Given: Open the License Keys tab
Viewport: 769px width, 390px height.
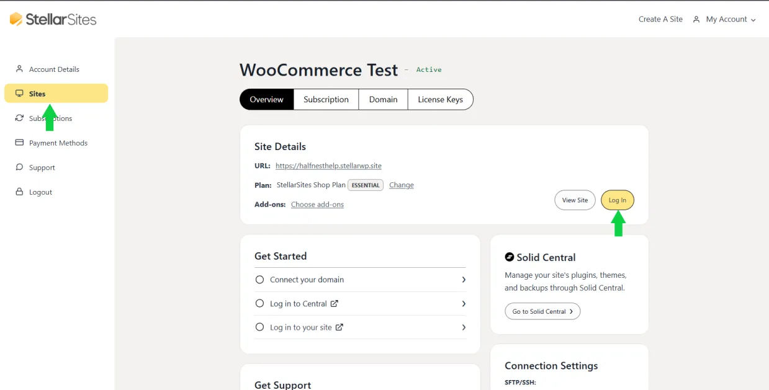Looking at the screenshot, I should pyautogui.click(x=440, y=99).
